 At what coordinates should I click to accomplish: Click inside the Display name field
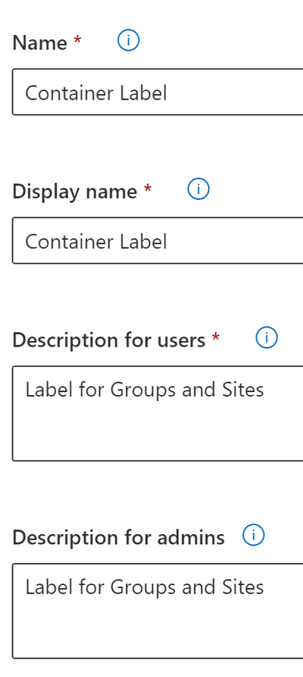coord(158,241)
